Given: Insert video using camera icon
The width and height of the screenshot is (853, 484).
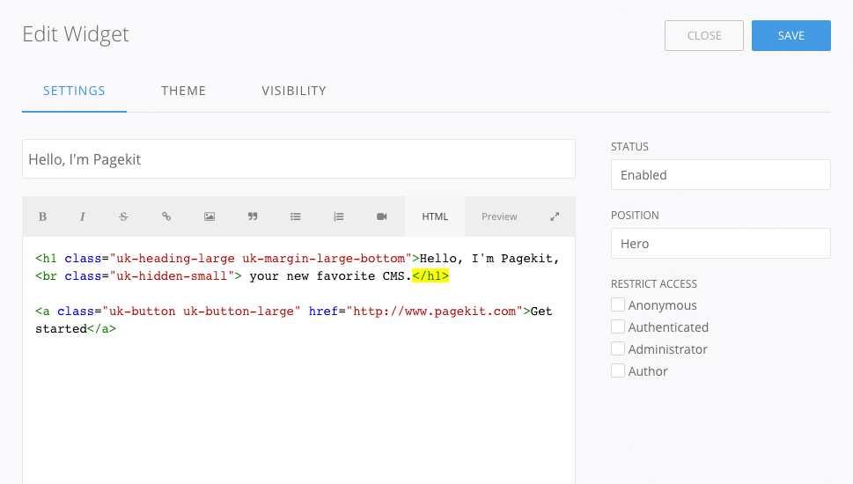Looking at the screenshot, I should tap(382, 216).
